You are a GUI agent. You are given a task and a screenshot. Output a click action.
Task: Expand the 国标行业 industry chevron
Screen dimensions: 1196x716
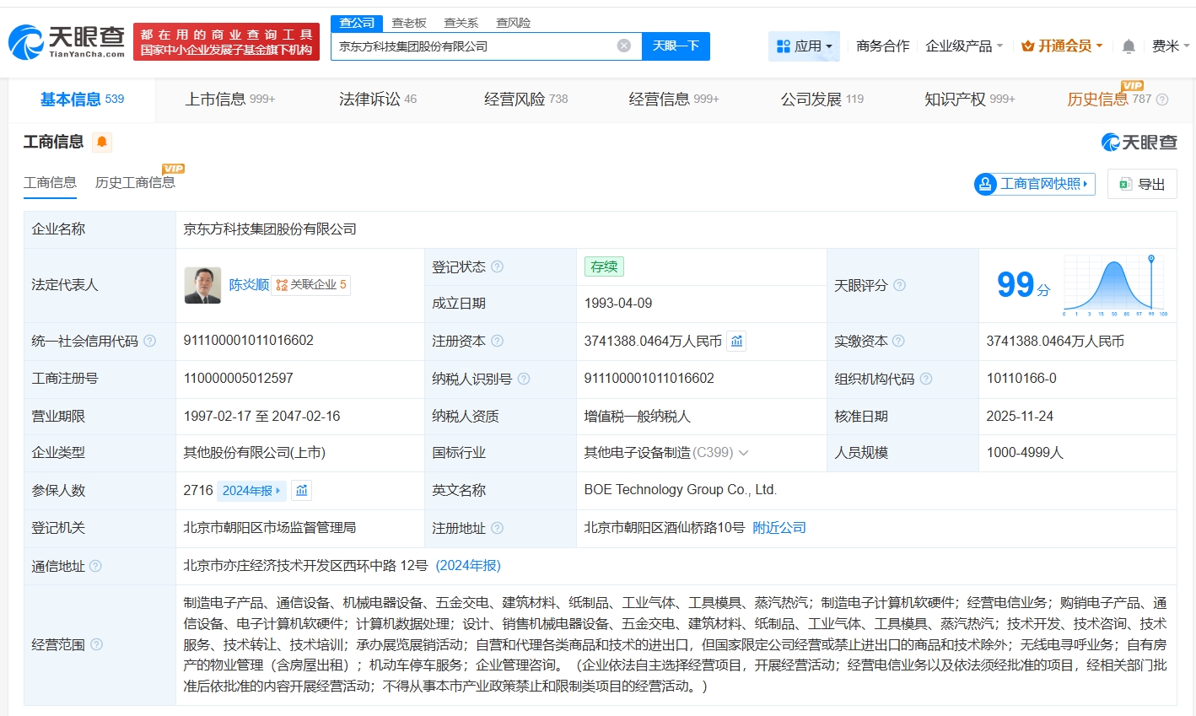coord(744,453)
